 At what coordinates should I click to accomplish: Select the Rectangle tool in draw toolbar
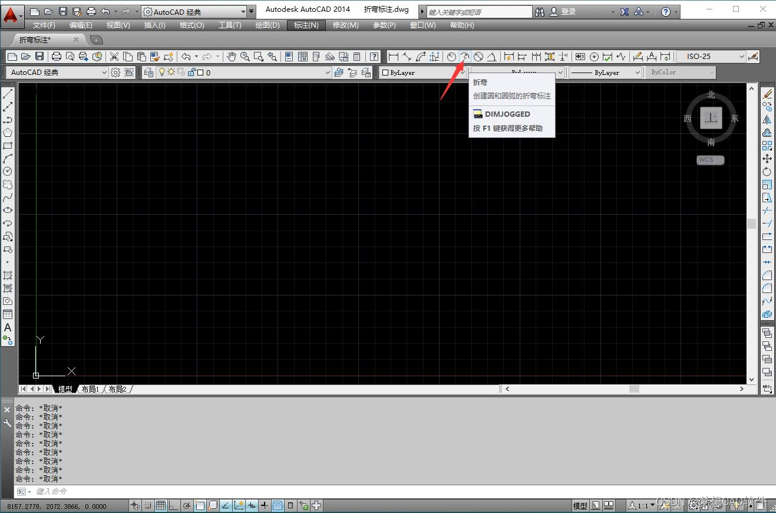point(8,146)
